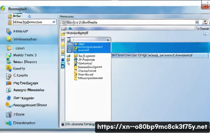Screen dimensions: 210x133
Task: Click the yellow icon beside "Courtry"
Action: [x=9, y=68]
